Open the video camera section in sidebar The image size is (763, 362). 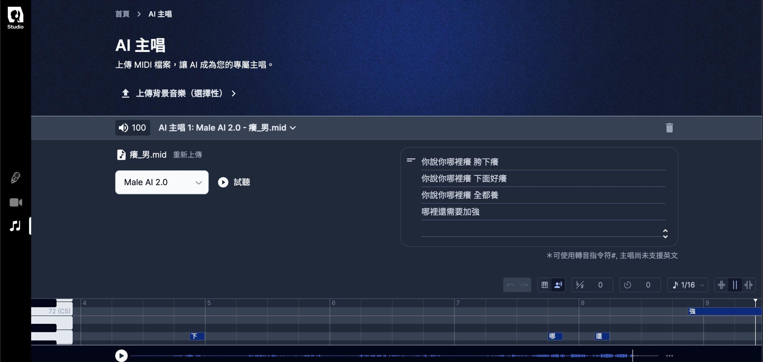tap(15, 202)
